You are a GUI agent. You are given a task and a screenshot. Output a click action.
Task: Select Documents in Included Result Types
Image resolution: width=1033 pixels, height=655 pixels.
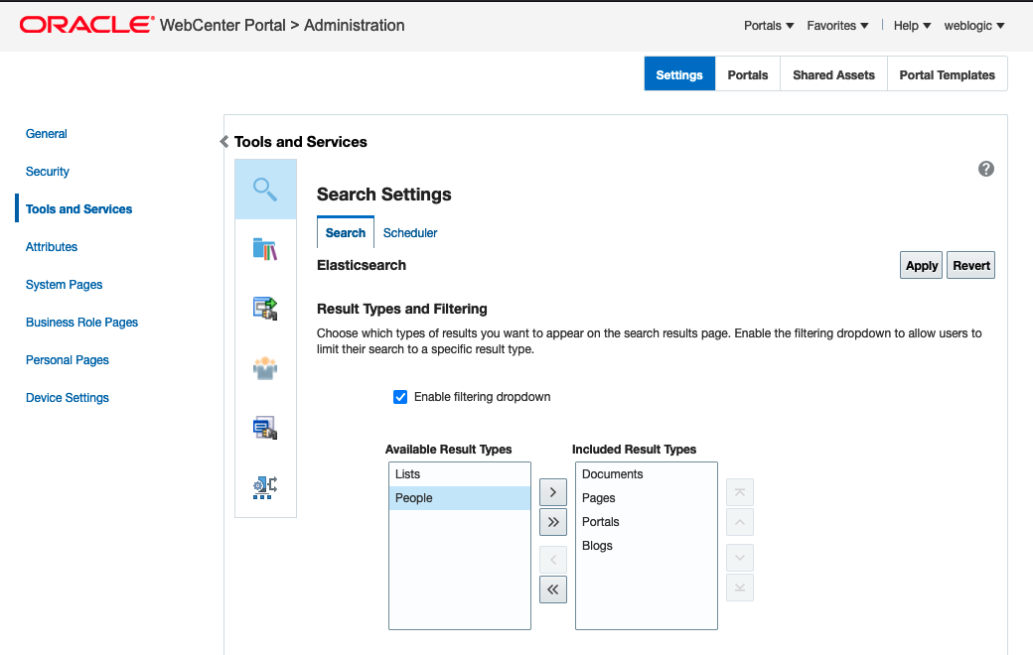coord(646,474)
